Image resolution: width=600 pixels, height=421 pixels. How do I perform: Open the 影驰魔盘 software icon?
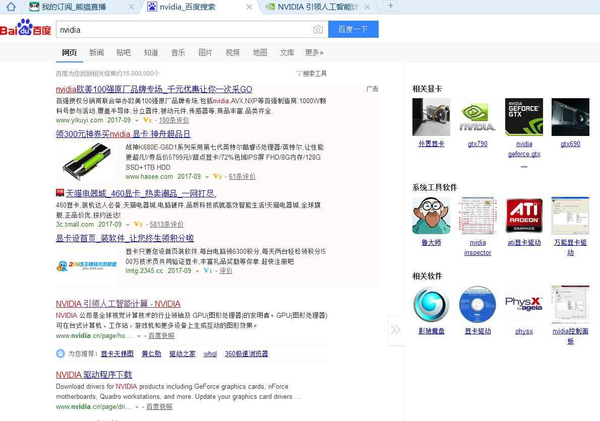(x=431, y=304)
